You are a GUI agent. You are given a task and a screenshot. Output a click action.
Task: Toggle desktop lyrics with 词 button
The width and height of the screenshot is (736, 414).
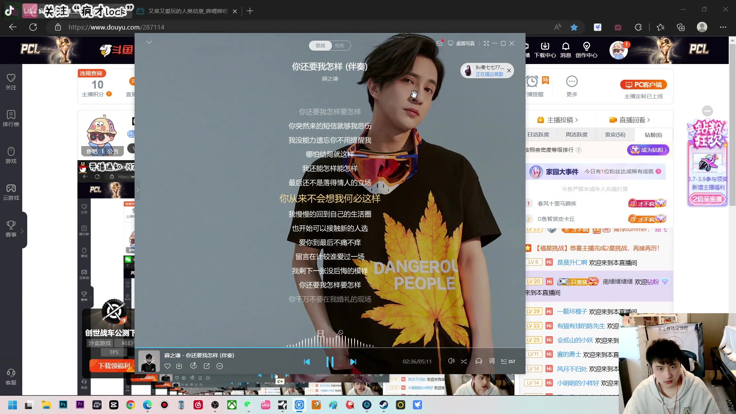click(x=492, y=361)
